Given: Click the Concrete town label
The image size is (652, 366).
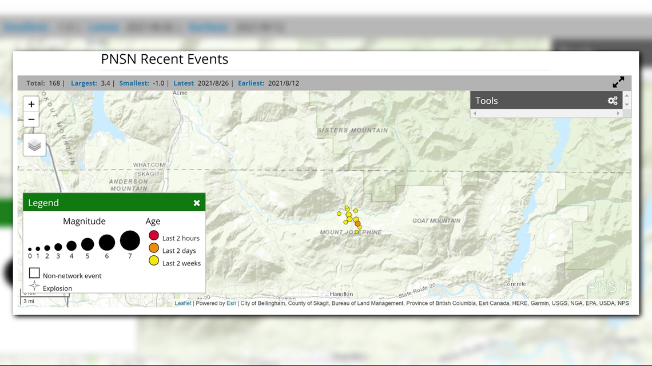Looking at the screenshot, I should click(514, 284).
